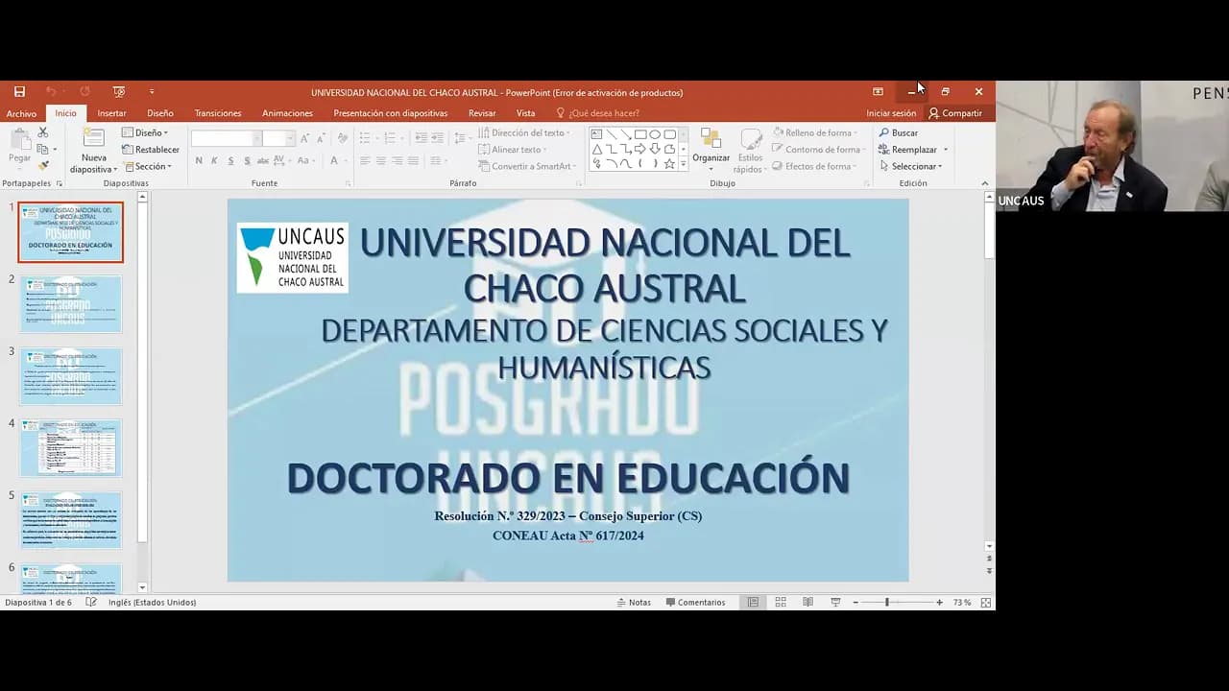Toggle Notas pane in status bar
1229x691 pixels.
coord(634,603)
